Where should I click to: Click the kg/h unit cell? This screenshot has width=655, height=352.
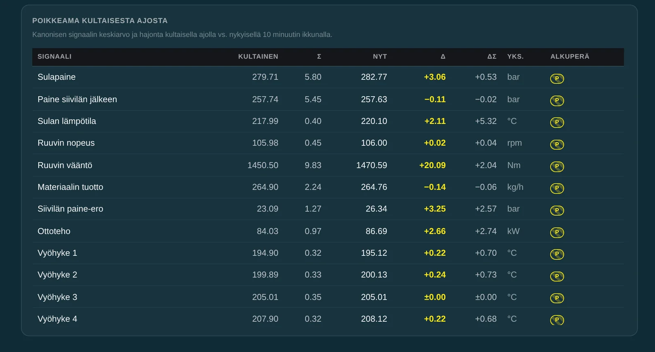pyautogui.click(x=515, y=187)
